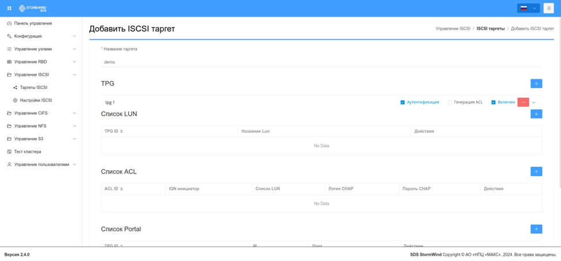Click the Управление CIFS folder icon
This screenshot has width=561, height=261.
point(9,113)
